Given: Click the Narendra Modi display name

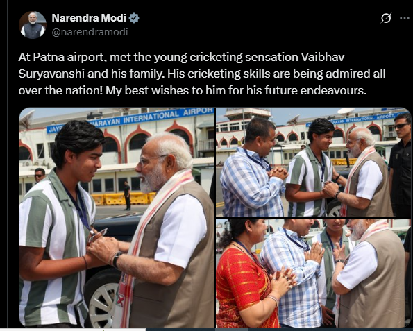Looking at the screenshot, I should click(x=89, y=18).
